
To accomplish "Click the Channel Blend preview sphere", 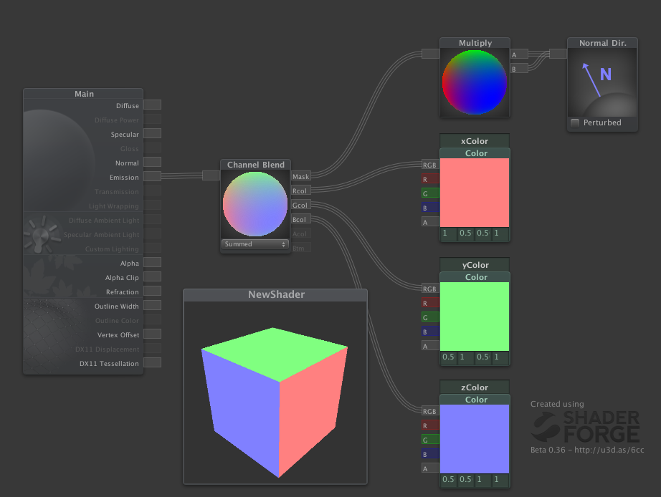I will [x=255, y=205].
